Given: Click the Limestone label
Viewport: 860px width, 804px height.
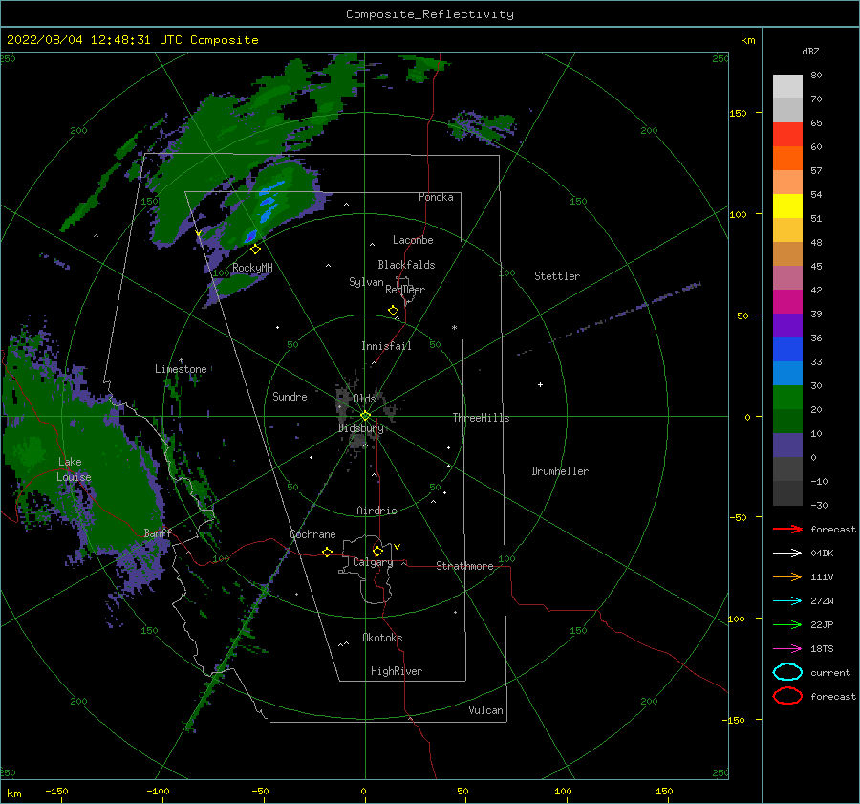Looking at the screenshot, I should (x=181, y=369).
